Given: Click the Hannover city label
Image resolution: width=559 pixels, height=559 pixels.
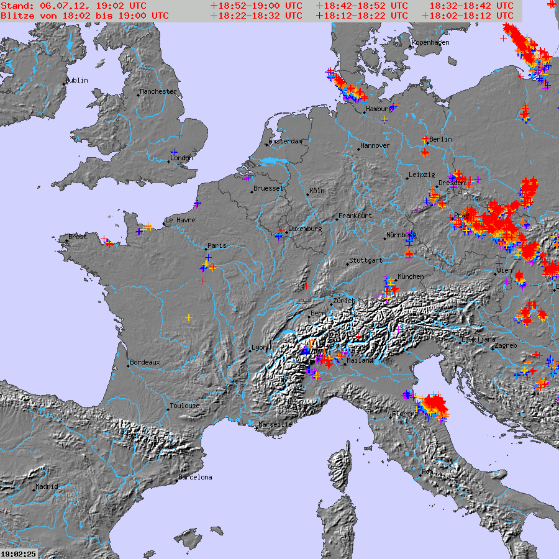Looking at the screenshot, I should [375, 146].
